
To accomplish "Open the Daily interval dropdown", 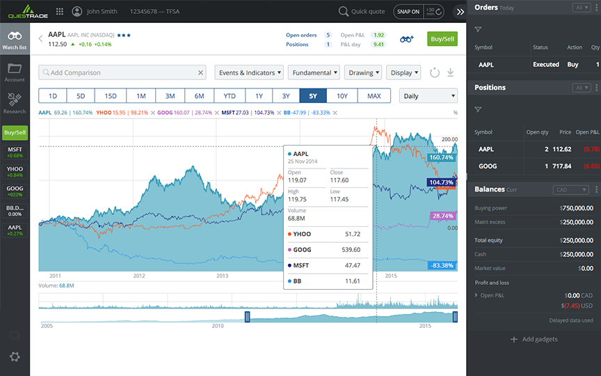I will pyautogui.click(x=428, y=96).
